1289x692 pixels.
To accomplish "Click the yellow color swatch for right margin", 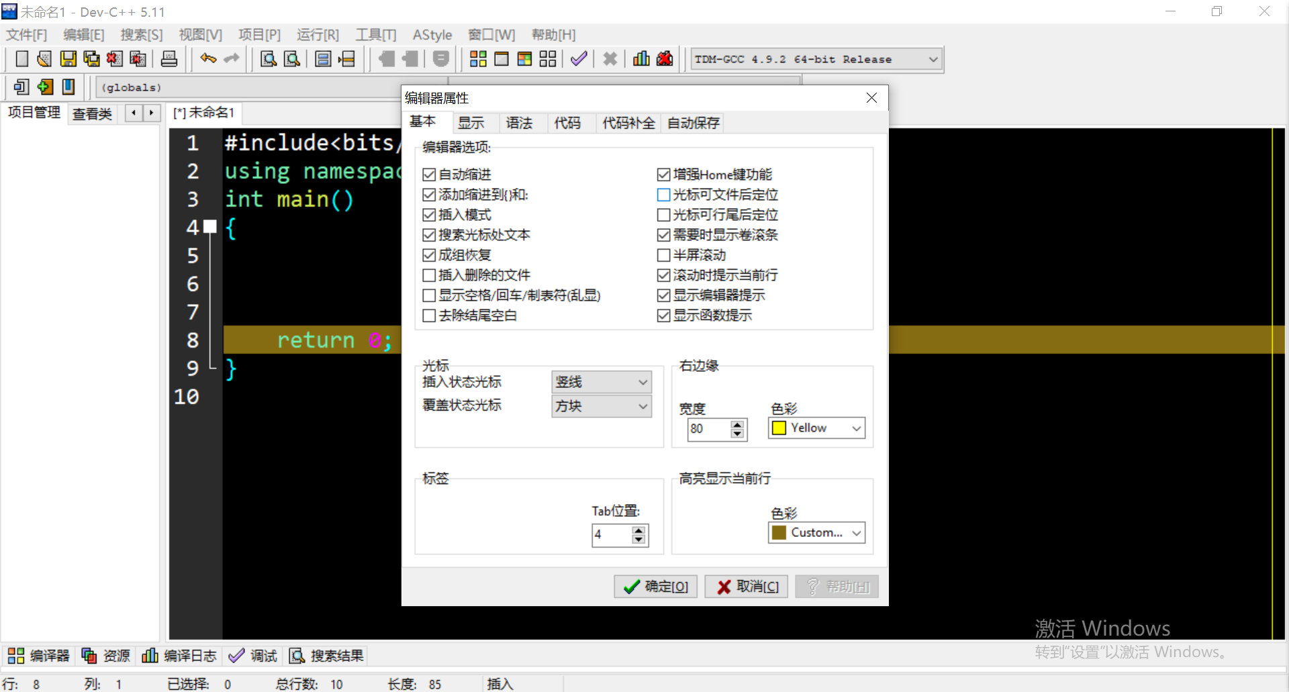I will [x=779, y=428].
